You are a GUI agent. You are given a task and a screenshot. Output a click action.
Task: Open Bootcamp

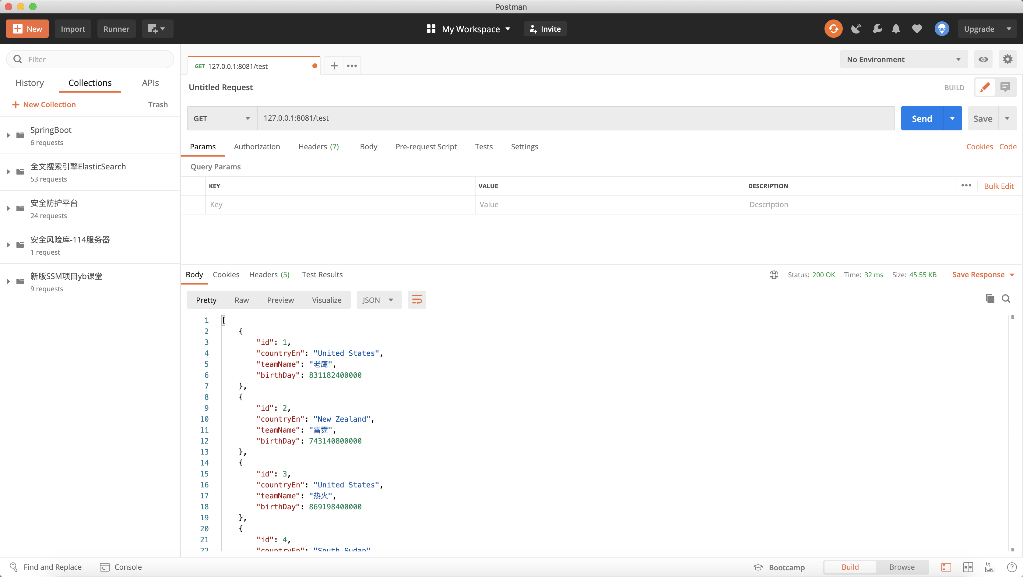coord(779,568)
